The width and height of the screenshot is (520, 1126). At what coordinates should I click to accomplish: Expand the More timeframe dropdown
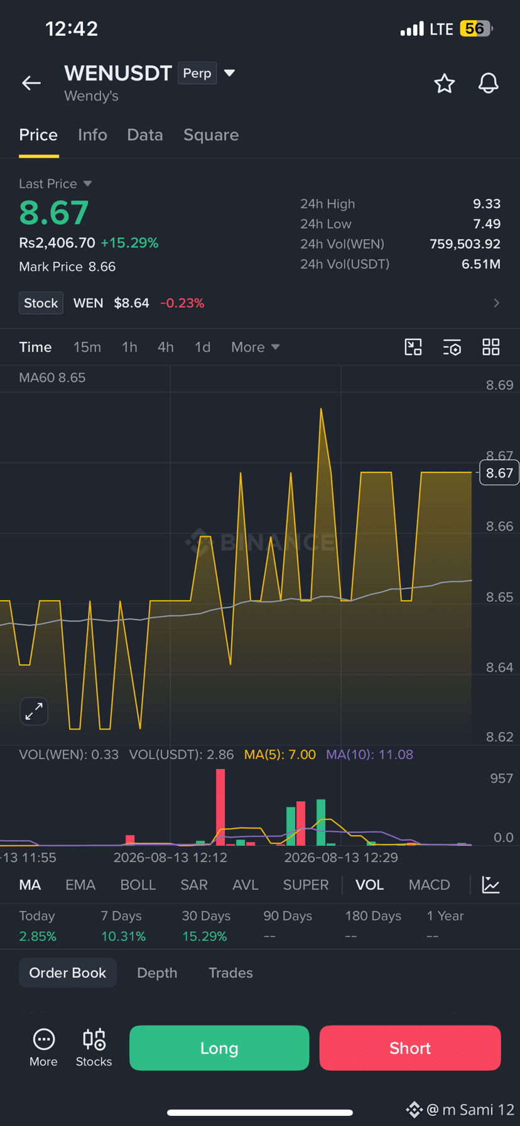(x=255, y=347)
